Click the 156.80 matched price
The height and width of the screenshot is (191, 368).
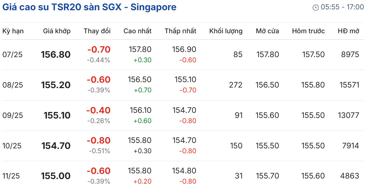point(56,55)
